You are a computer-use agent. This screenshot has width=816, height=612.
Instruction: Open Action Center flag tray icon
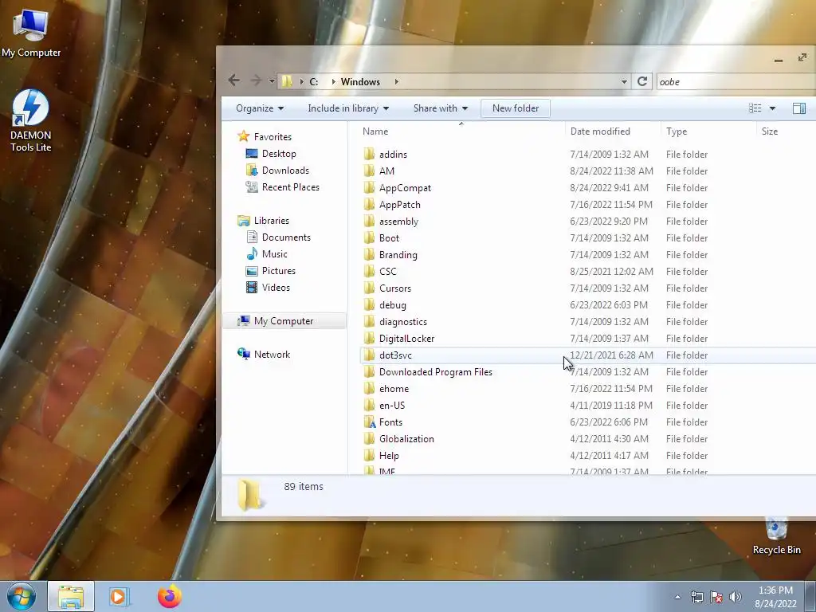tap(716, 597)
